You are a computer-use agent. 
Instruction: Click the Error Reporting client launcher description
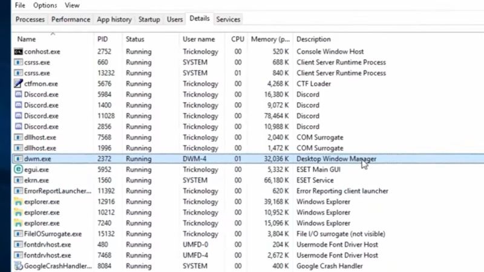(x=342, y=191)
